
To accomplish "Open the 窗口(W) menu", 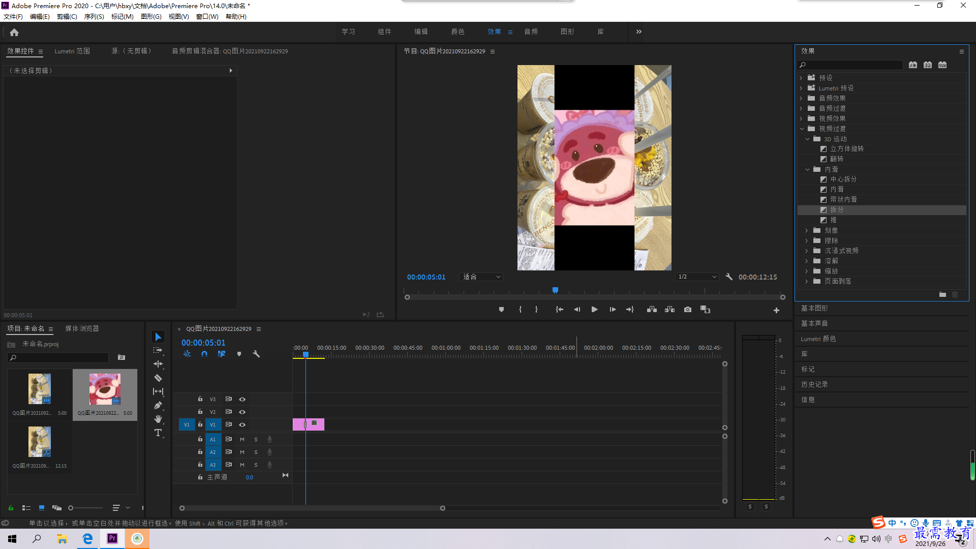I will click(207, 17).
